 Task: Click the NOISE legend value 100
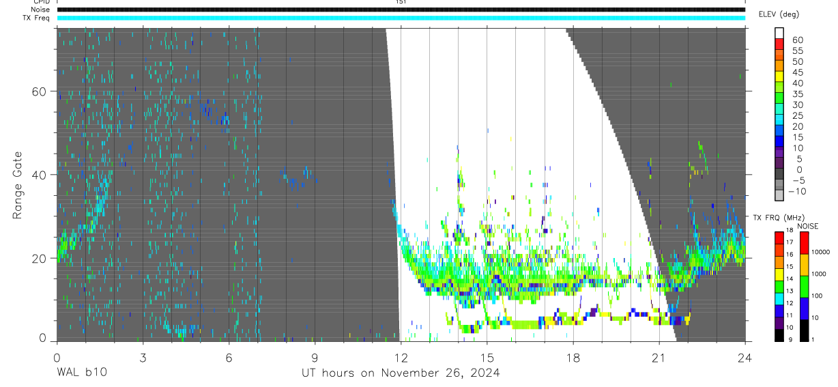tap(819, 296)
